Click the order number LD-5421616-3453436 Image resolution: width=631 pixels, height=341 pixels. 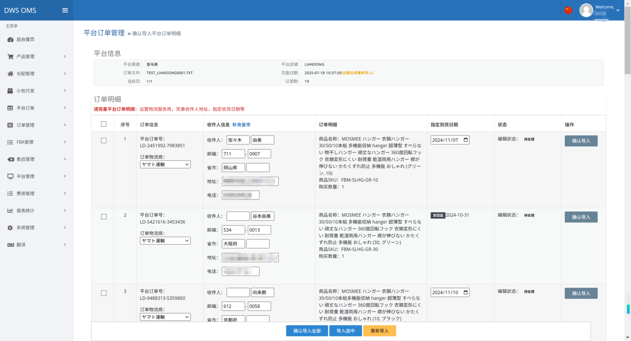pos(163,222)
